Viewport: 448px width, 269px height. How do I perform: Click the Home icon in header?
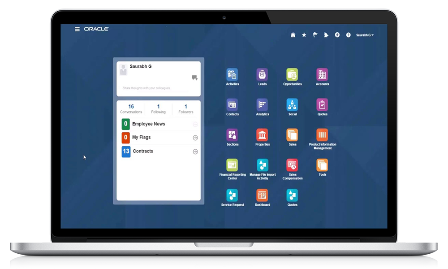(293, 35)
